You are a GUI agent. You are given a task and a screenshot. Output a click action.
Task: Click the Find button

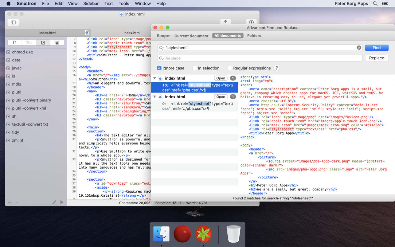[377, 48]
